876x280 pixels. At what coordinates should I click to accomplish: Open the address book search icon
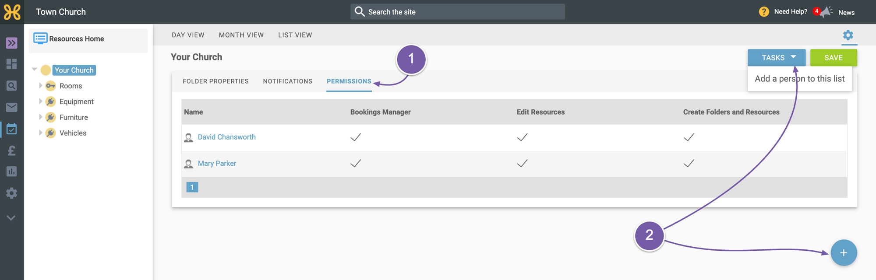coord(12,86)
